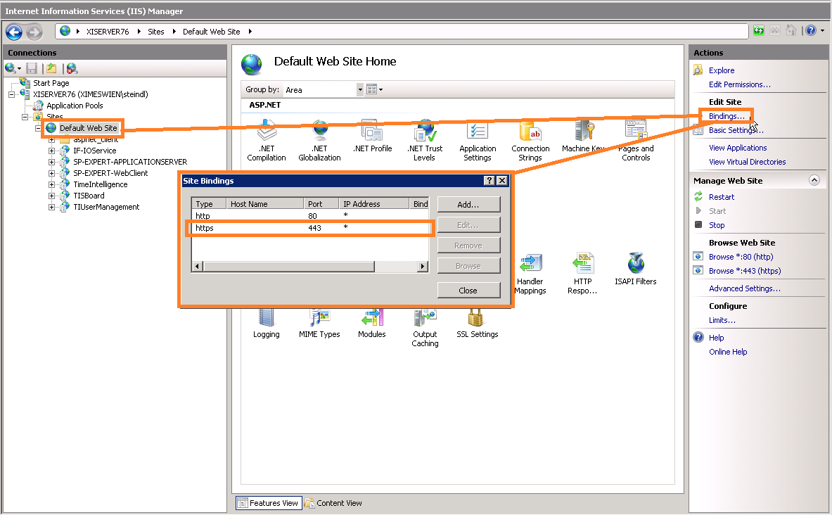Open Advanced Settings... link
This screenshot has width=832, height=515.
[x=745, y=289]
